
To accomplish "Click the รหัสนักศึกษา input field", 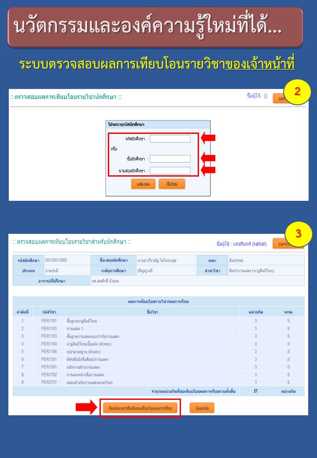I will [x=170, y=139].
